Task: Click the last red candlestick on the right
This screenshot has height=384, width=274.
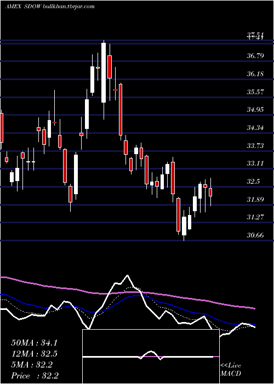Action: pyautogui.click(x=210, y=192)
